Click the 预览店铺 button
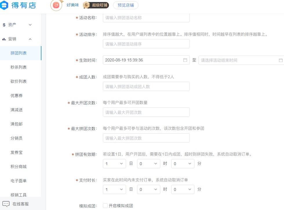The height and width of the screenshot is (210, 284). (x=126, y=5)
